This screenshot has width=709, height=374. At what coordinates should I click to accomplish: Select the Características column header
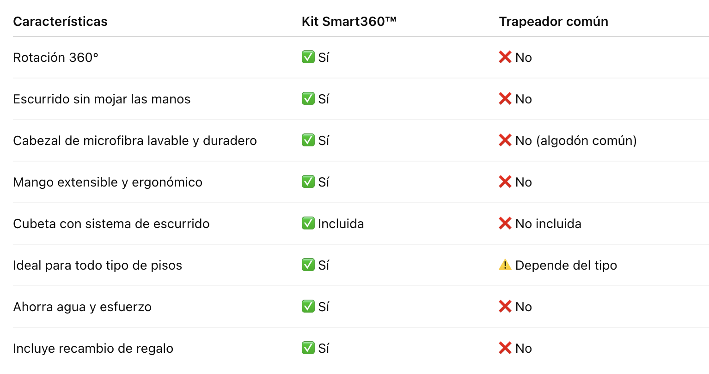tap(60, 21)
